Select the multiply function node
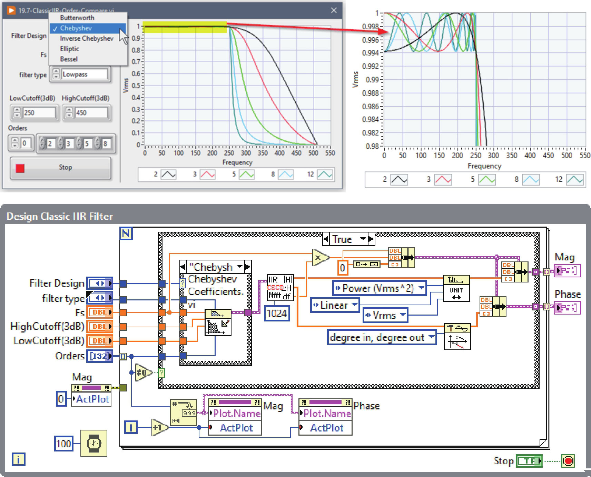The width and height of the screenshot is (591, 477). coord(319,257)
